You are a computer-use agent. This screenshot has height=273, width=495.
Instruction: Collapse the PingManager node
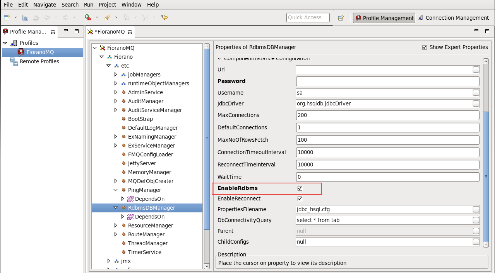[116, 190]
